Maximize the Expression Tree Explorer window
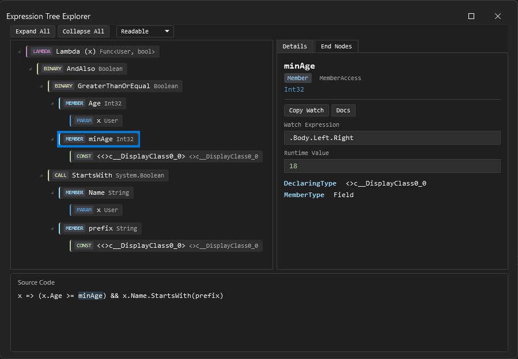The height and width of the screenshot is (359, 518). click(x=471, y=16)
